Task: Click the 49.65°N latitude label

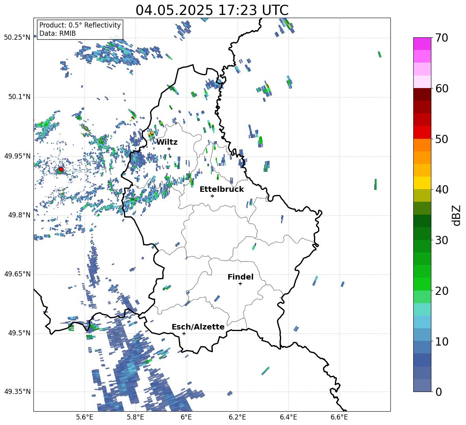Action: (x=17, y=274)
